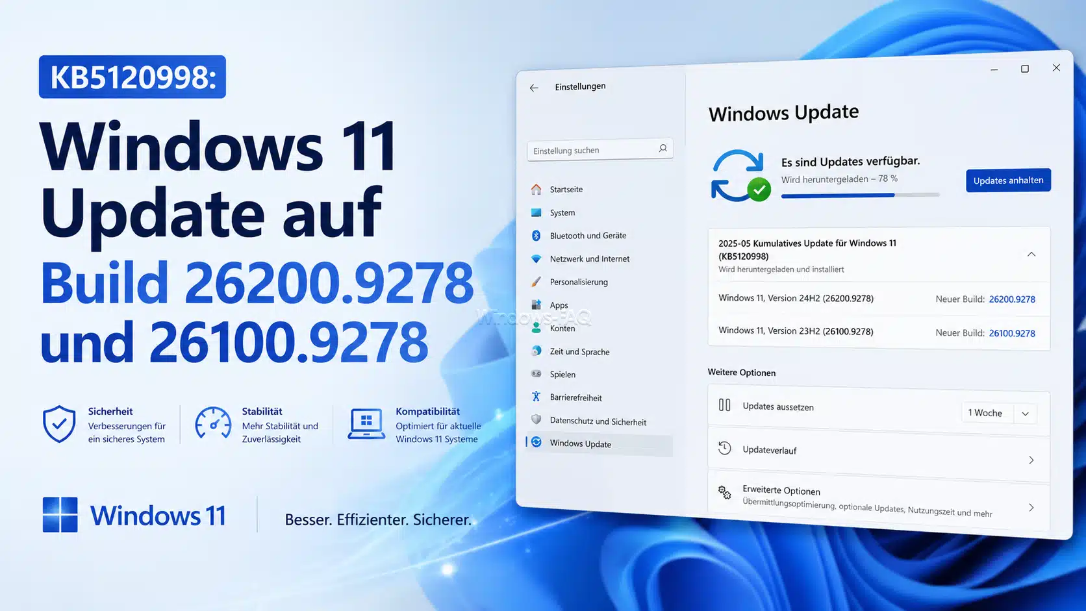Click the Updates anhalten button
This screenshot has height=611, width=1086.
tap(1008, 181)
